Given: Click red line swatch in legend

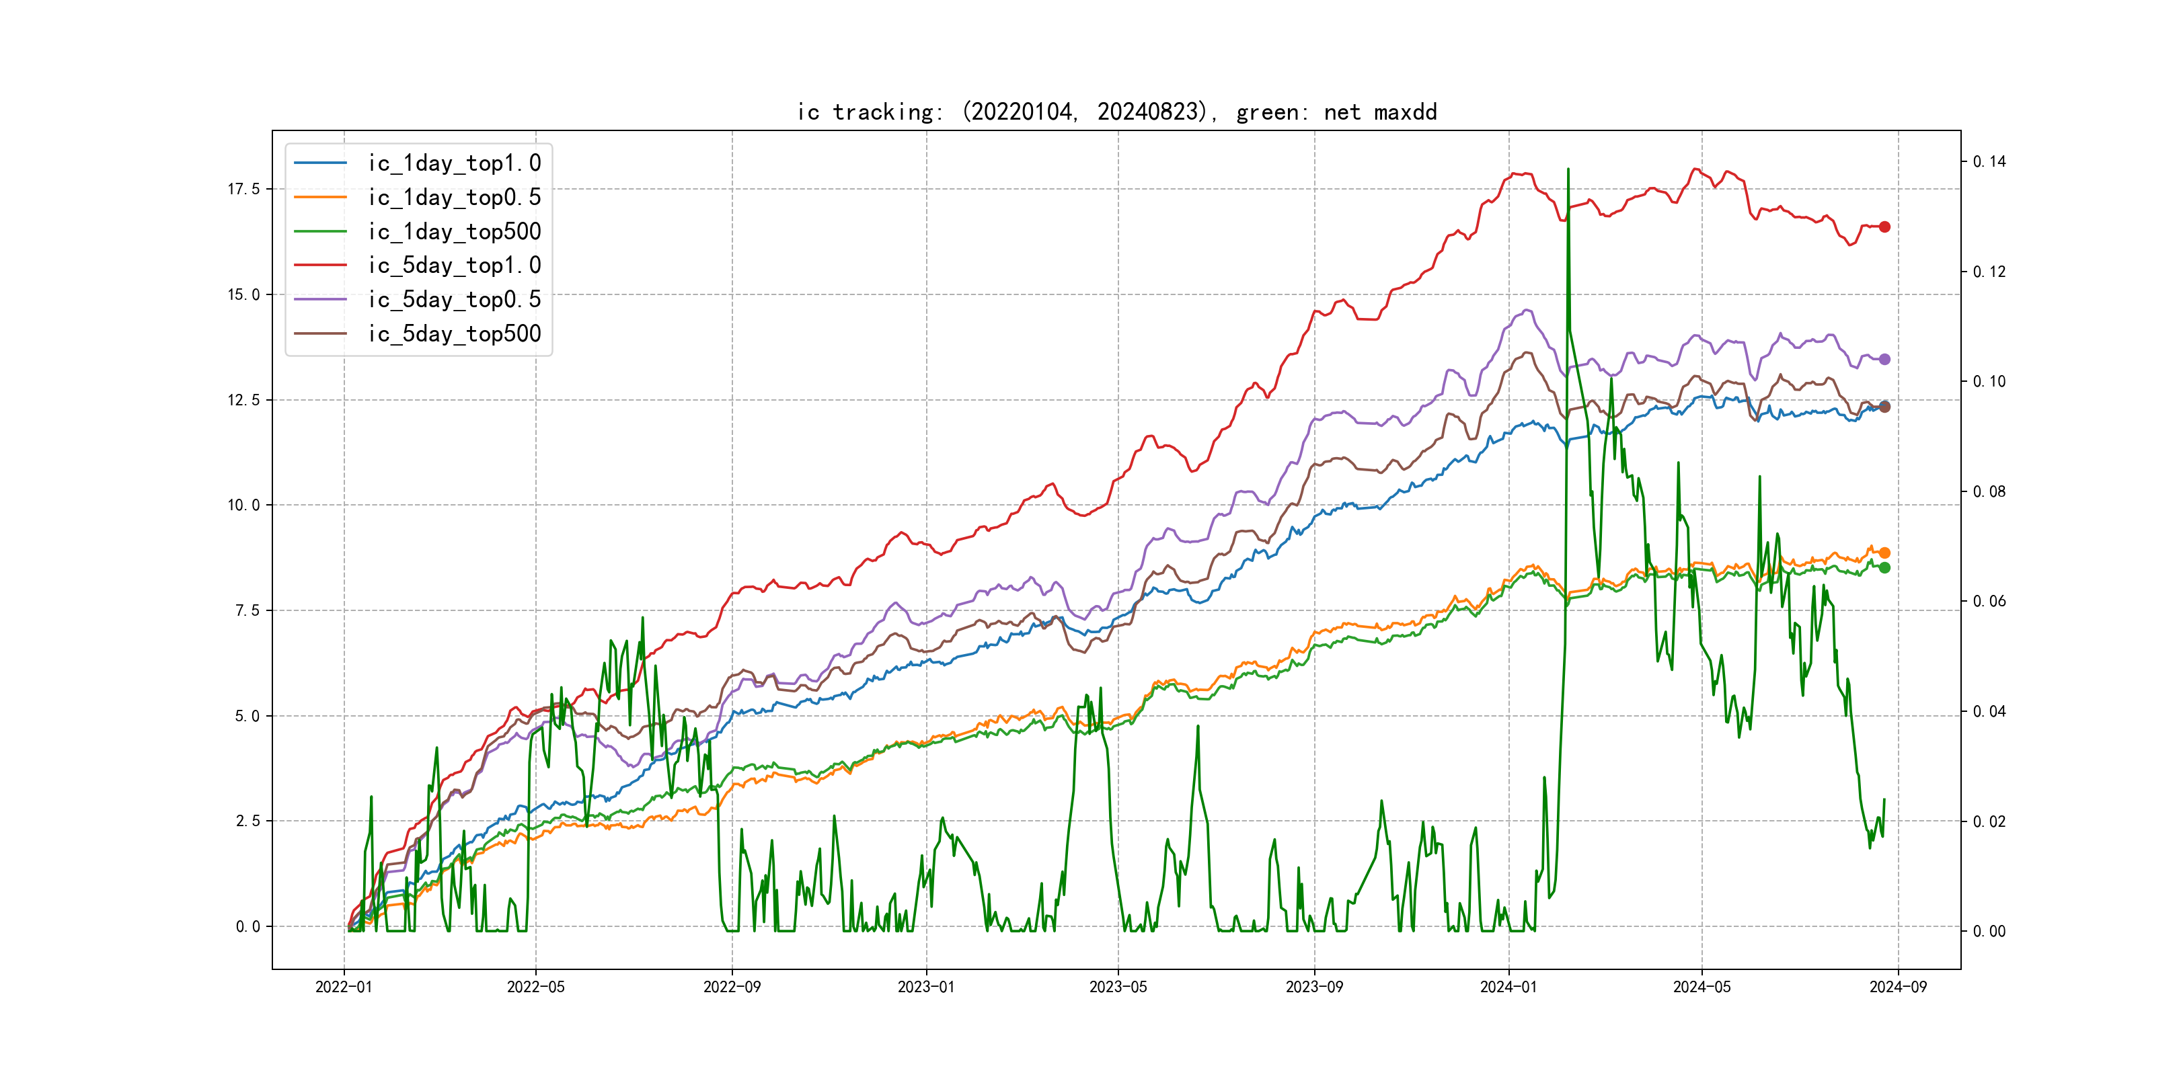Looking at the screenshot, I should coord(319,266).
